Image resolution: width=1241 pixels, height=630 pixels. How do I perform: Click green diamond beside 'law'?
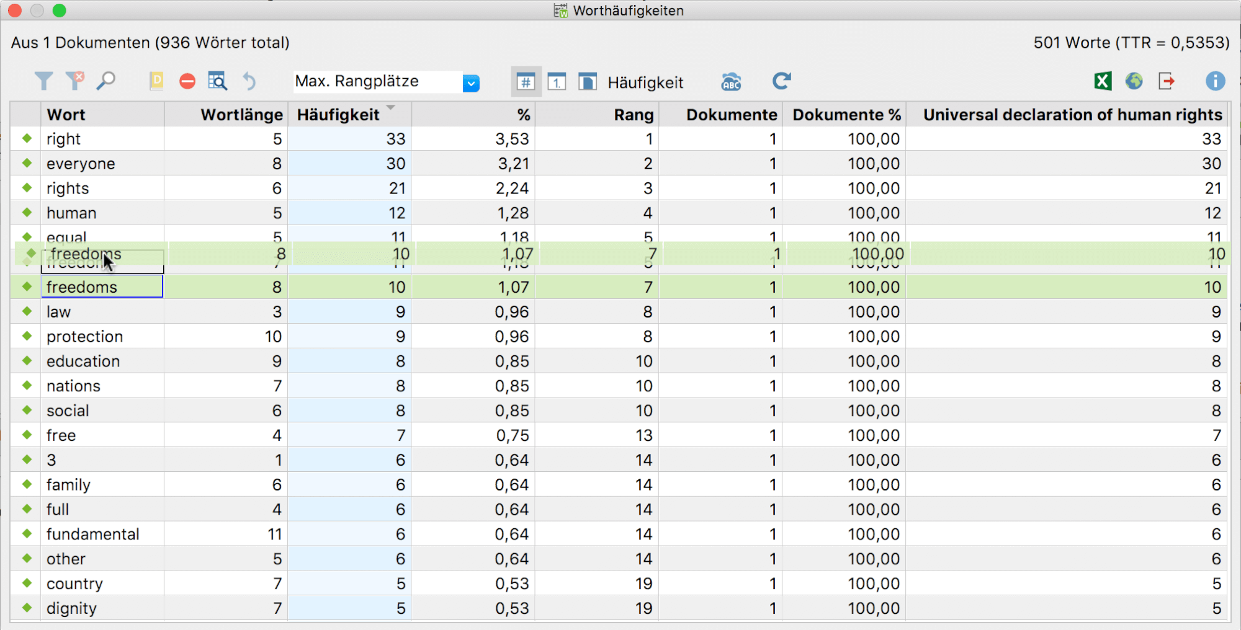point(27,311)
